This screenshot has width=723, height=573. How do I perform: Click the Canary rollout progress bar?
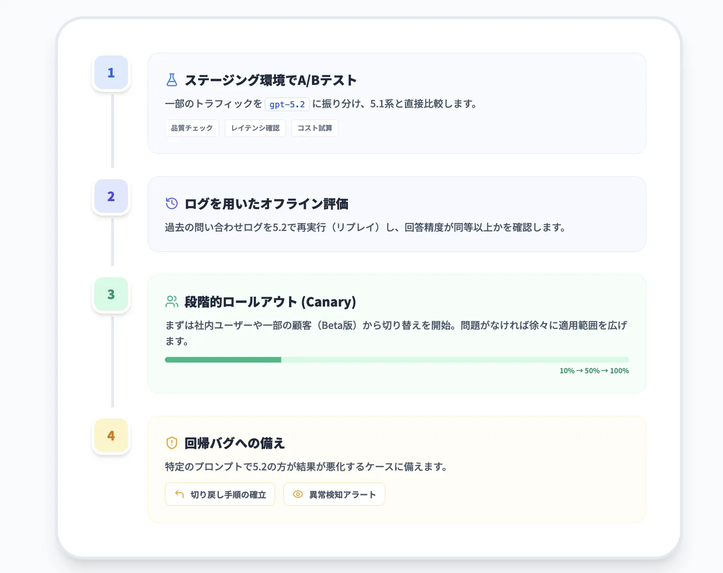coord(396,359)
